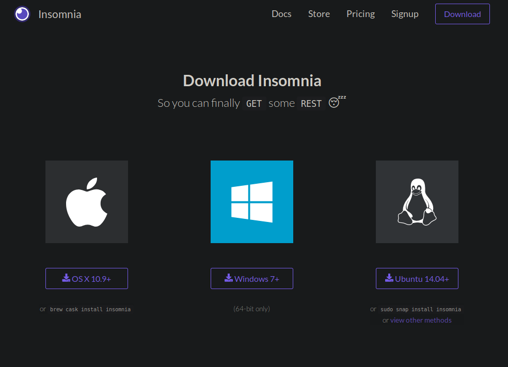508x367 pixels.
Task: Click the Windows logo tile
Action: [252, 202]
